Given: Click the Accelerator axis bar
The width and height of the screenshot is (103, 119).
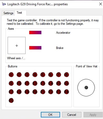Looking at the screenshot, I should 35,32.
